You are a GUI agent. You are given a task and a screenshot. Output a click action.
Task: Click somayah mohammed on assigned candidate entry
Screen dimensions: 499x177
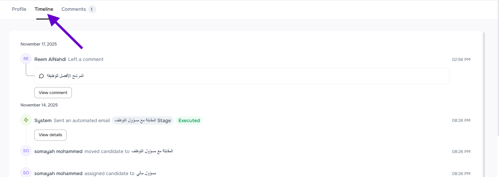(58, 173)
